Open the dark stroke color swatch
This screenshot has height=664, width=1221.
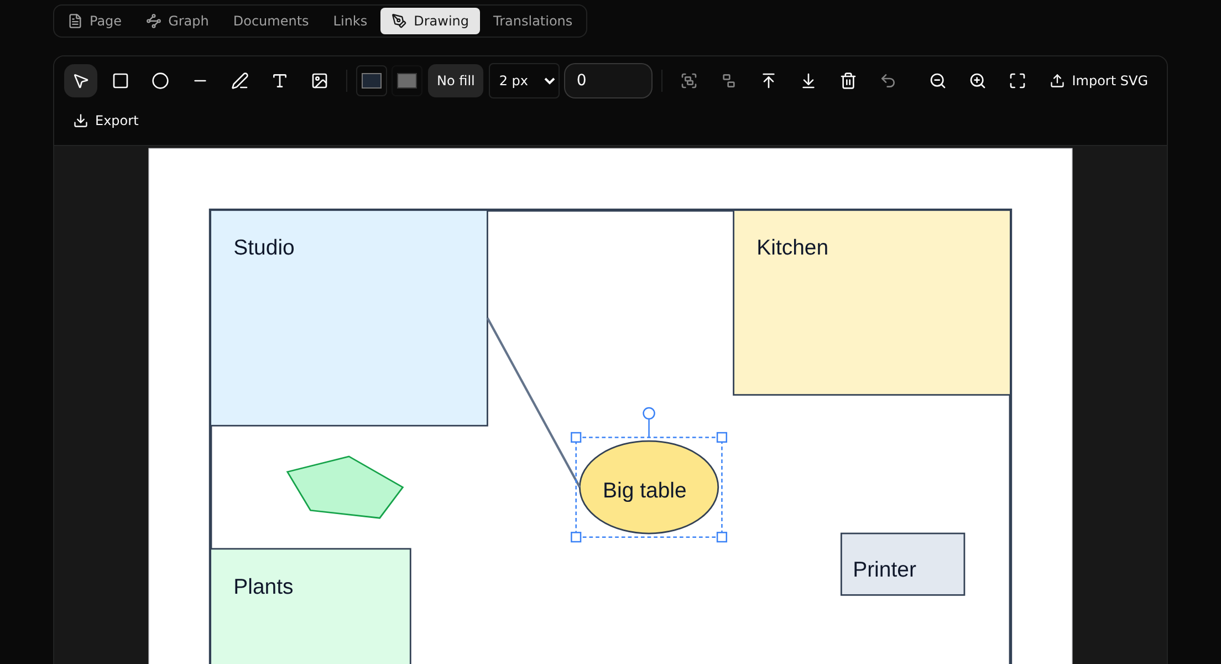(372, 81)
